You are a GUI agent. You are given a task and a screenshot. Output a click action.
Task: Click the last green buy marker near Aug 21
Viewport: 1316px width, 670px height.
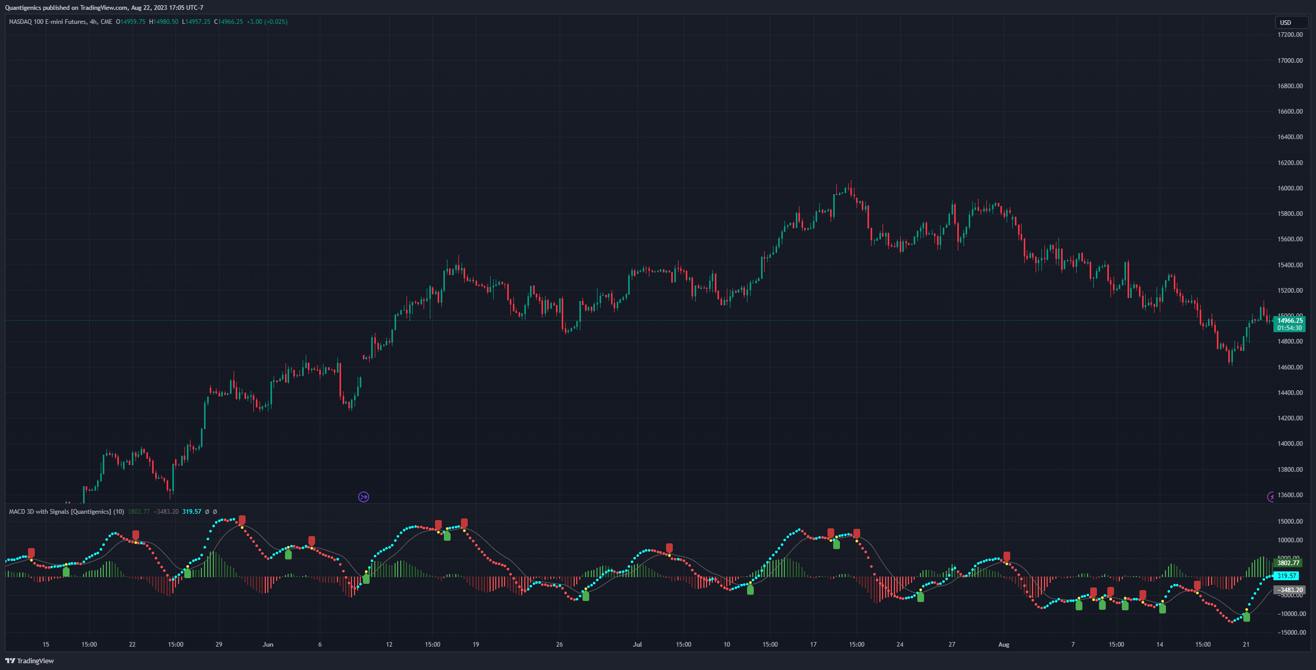[1246, 617]
